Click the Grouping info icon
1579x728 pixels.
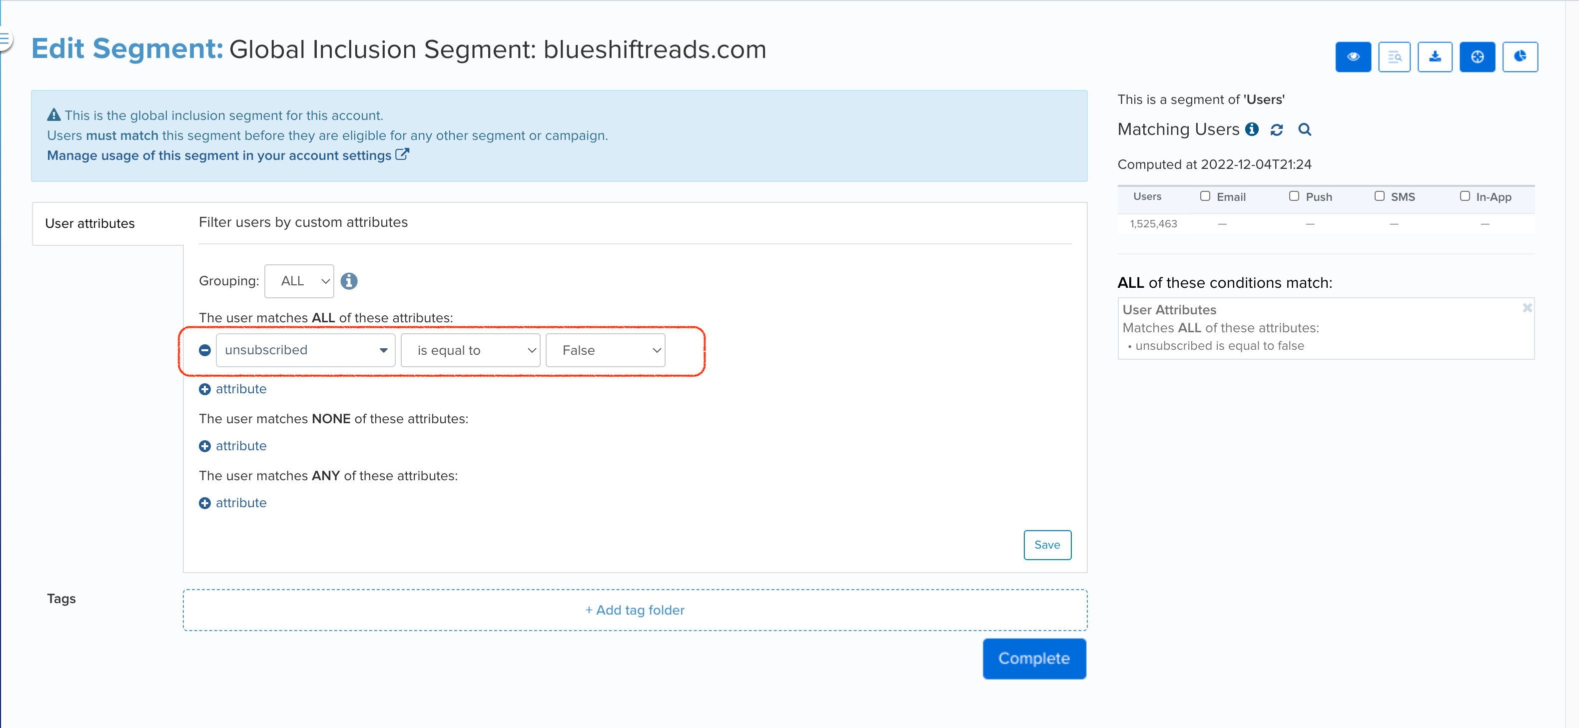(349, 281)
